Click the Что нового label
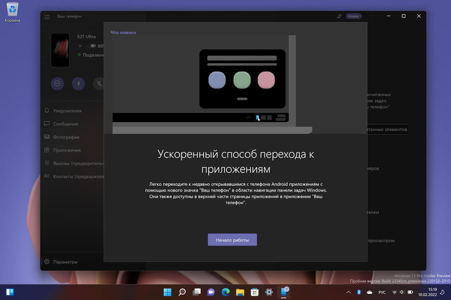Image resolution: width=451 pixels, height=300 pixels. (x=123, y=32)
